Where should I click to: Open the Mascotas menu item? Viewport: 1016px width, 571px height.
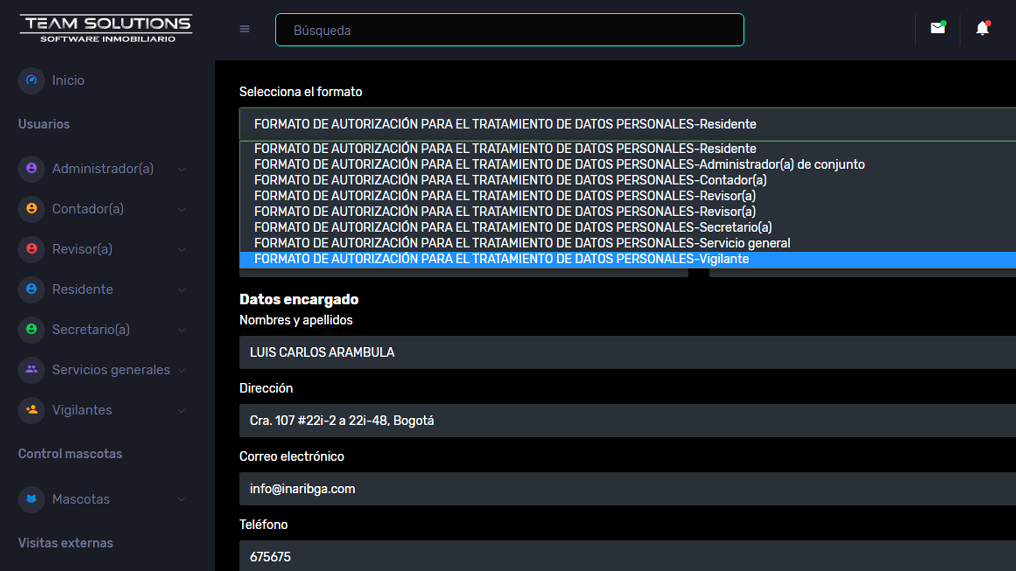[81, 499]
